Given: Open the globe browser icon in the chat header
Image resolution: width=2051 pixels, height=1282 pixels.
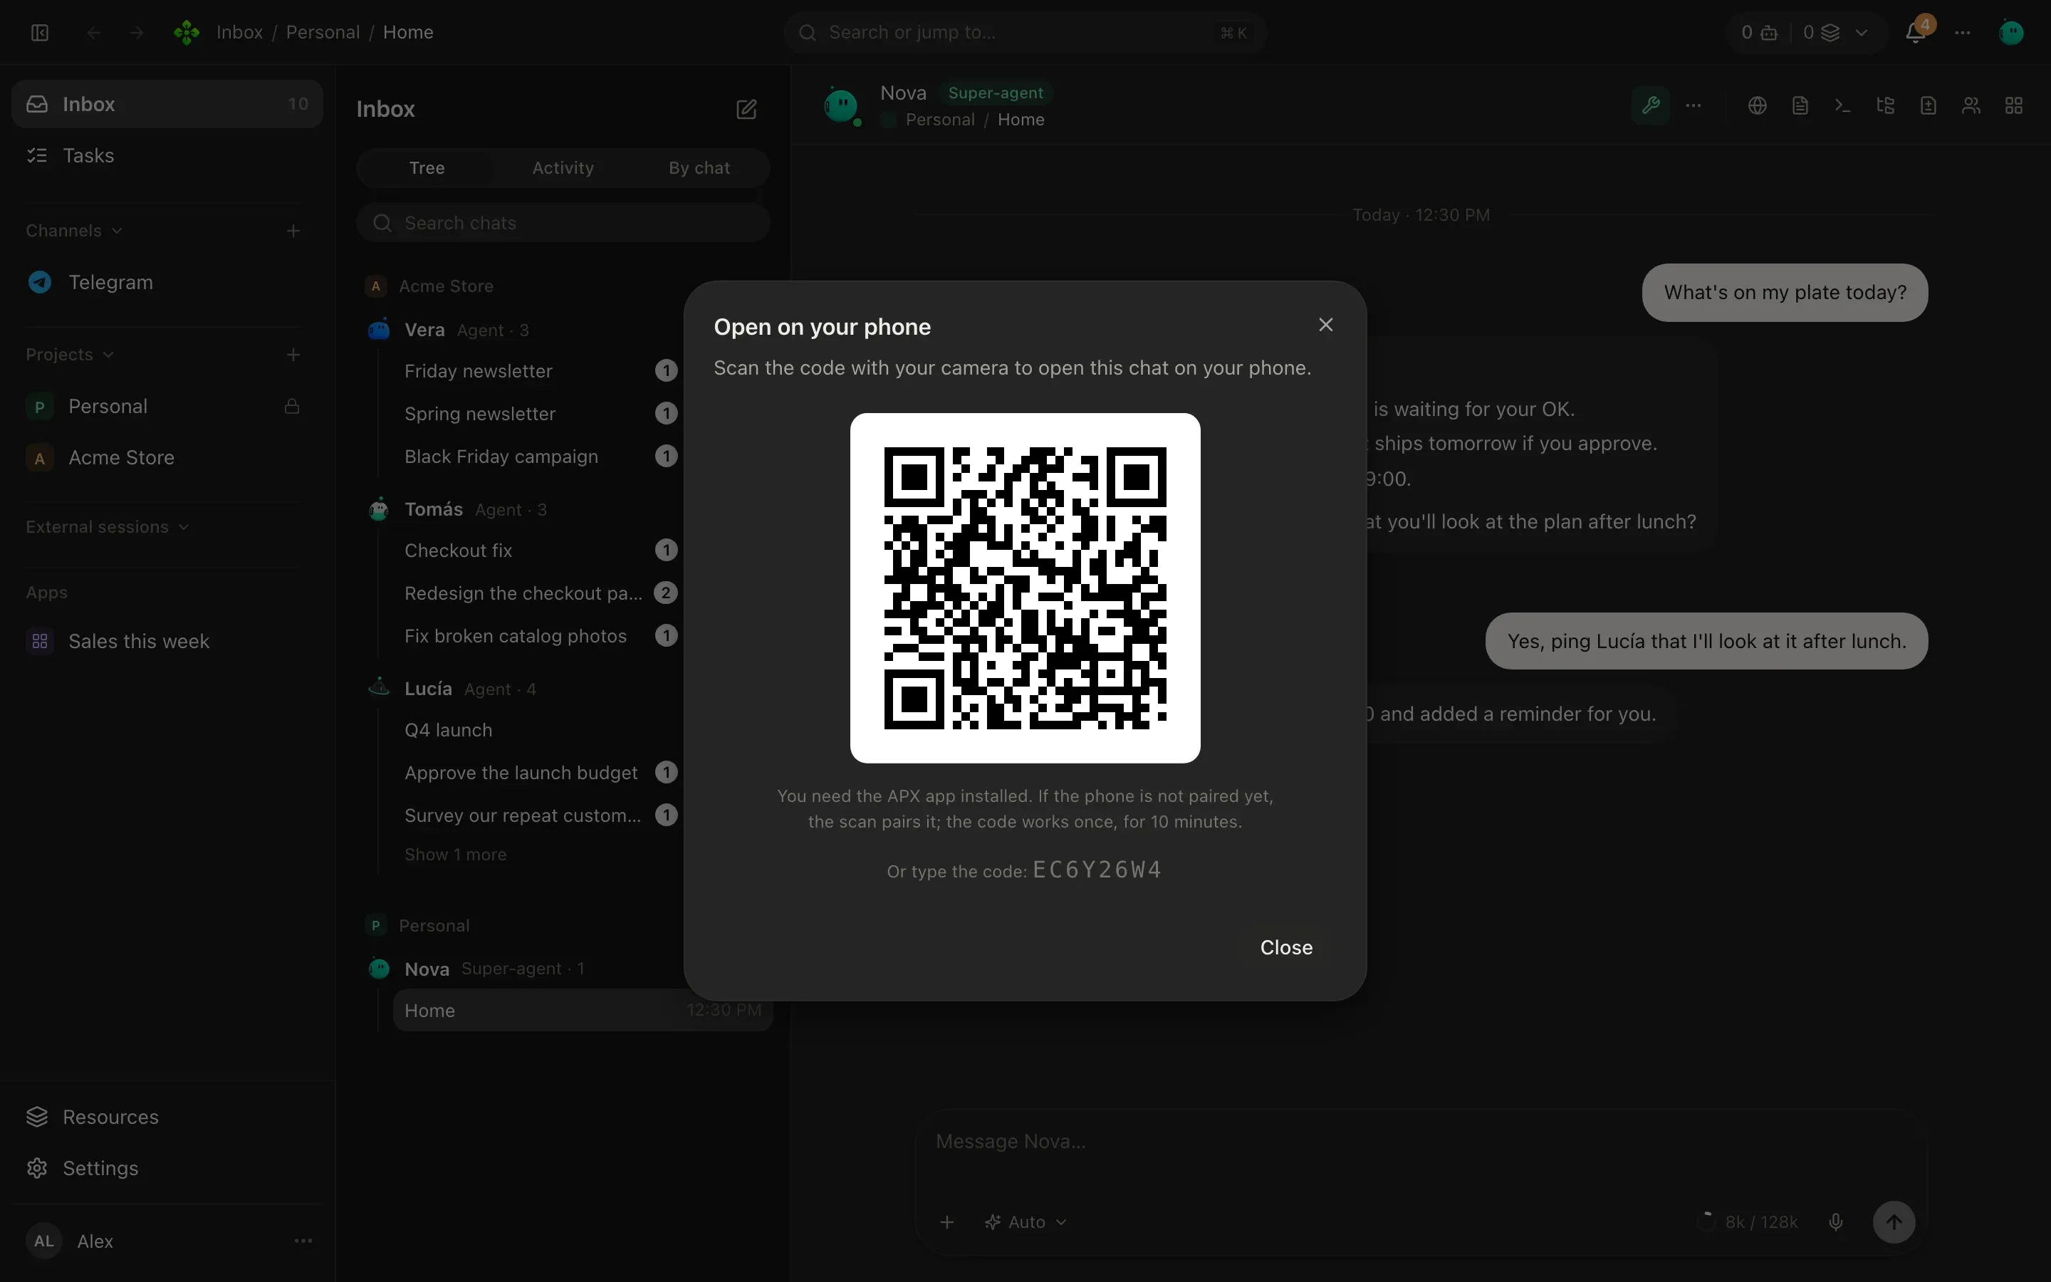Looking at the screenshot, I should tap(1757, 105).
